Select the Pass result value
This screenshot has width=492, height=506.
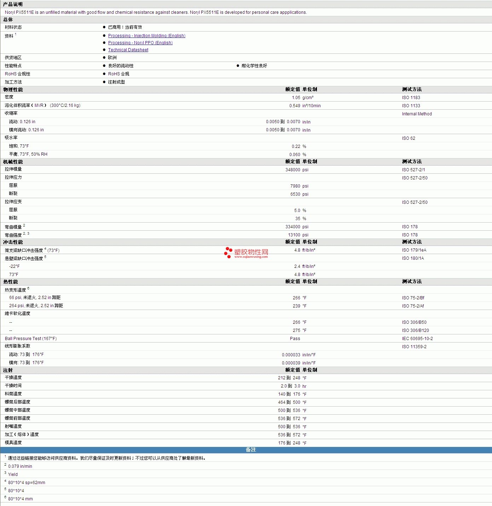coord(295,339)
